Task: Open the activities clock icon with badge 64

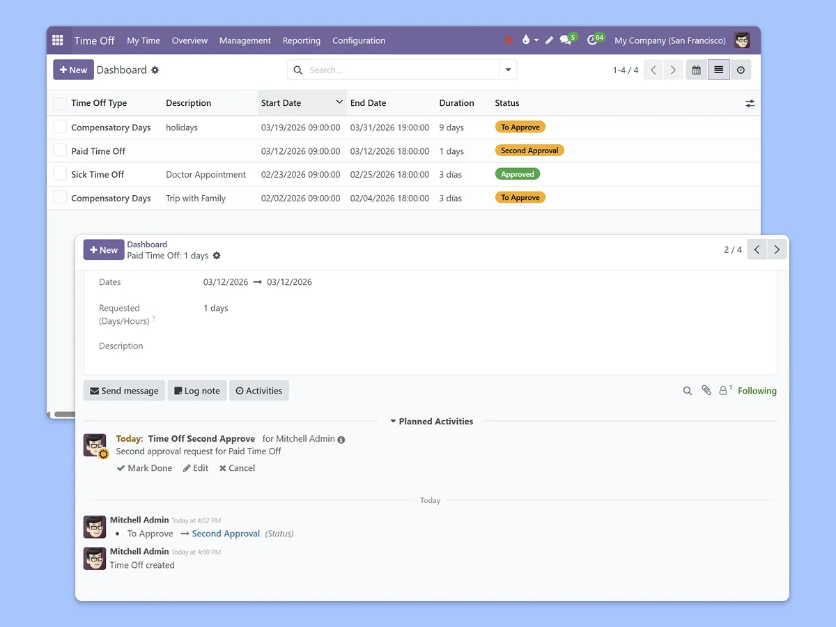Action: click(x=593, y=40)
